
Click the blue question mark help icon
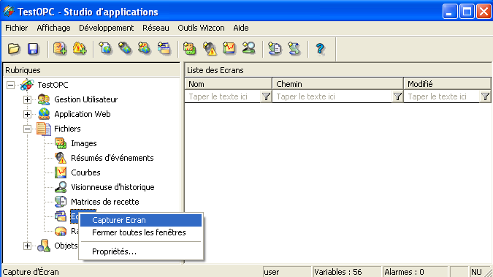(320, 49)
